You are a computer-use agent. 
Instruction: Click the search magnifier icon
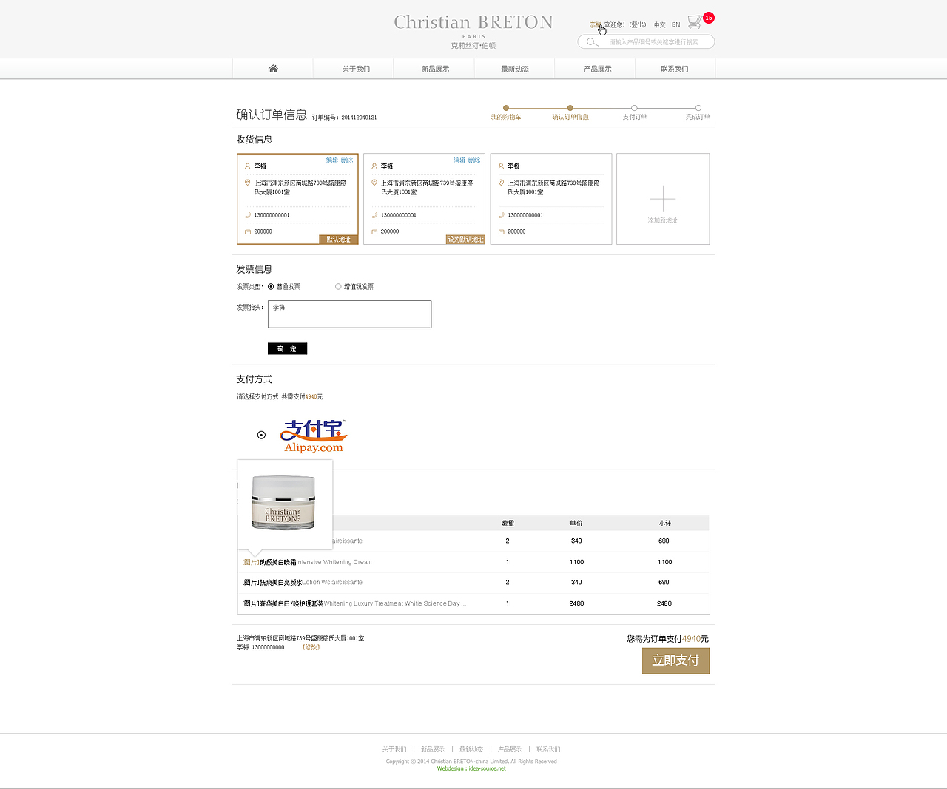point(591,42)
